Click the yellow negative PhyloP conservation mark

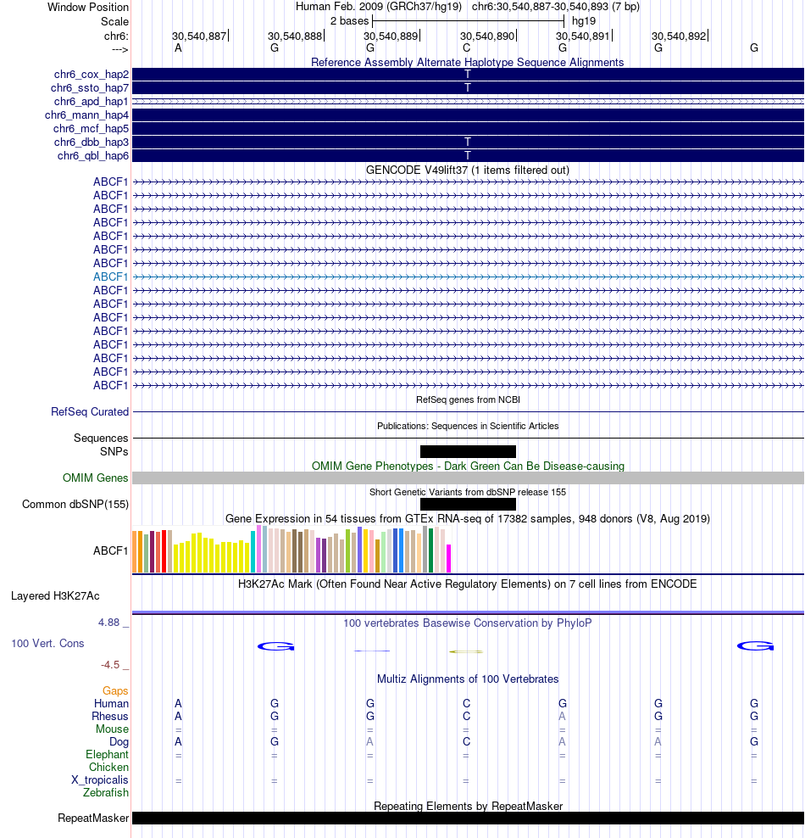click(x=466, y=651)
